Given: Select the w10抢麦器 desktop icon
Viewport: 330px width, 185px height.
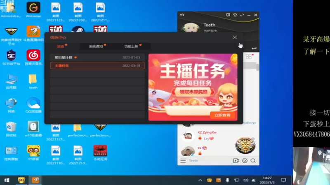Looking at the screenshot, I should pos(33,129).
